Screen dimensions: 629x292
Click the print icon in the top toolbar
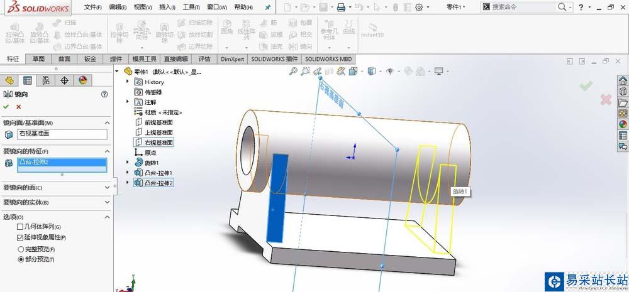click(341, 8)
